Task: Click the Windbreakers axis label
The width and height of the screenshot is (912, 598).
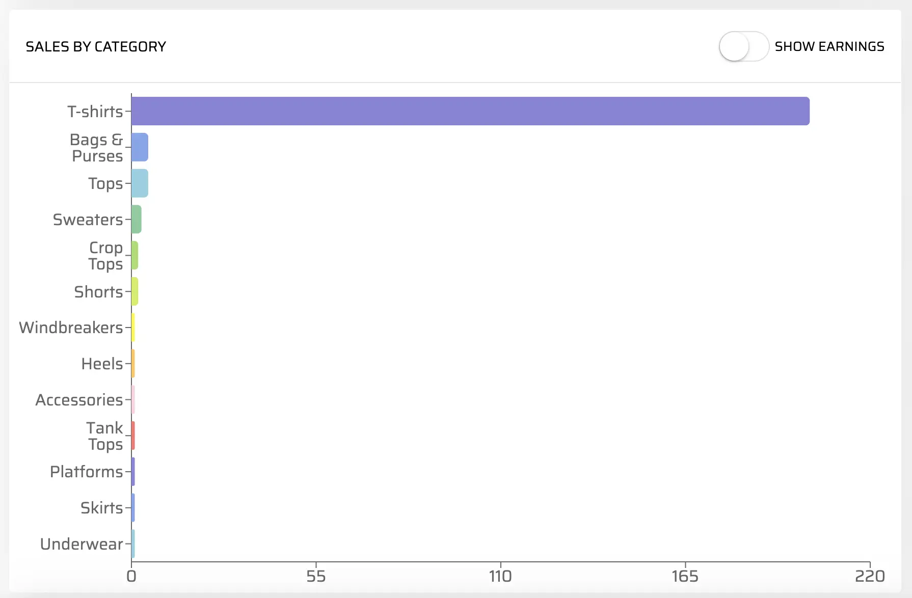Action: coord(71,328)
